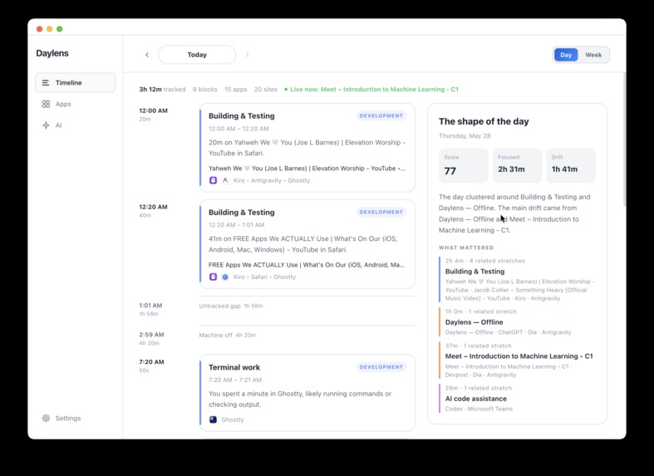Image resolution: width=654 pixels, height=476 pixels.
Task: Click the 3h 12m tracked summary
Action: (162, 89)
